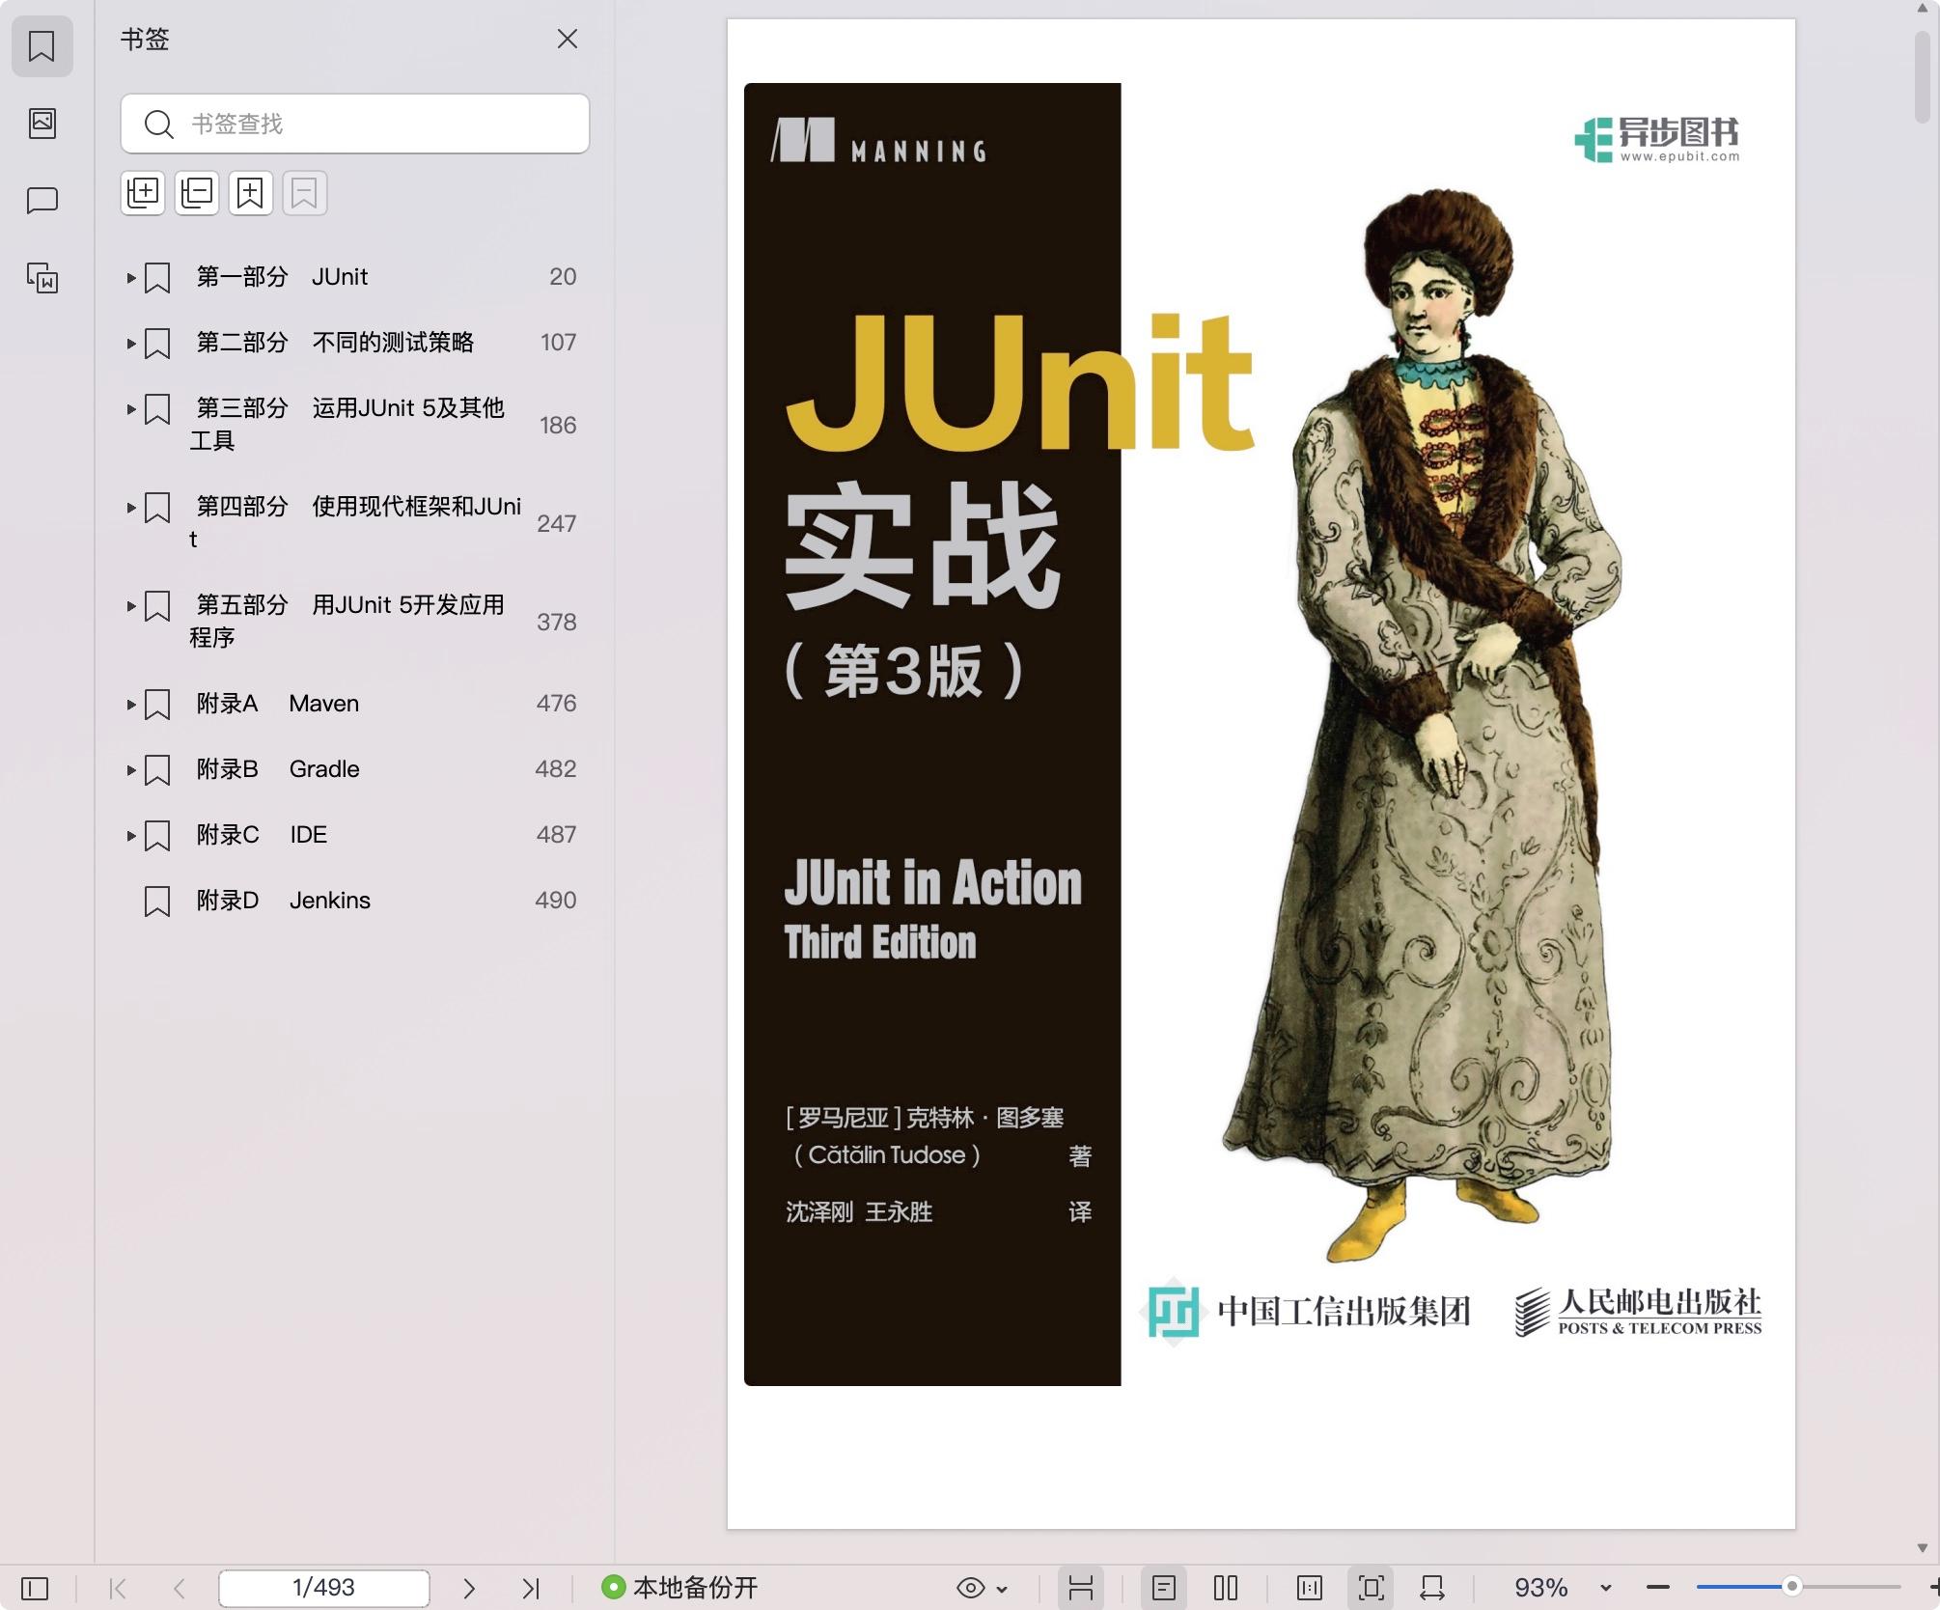Open the zoom level dropdown
1940x1610 pixels.
pos(1606,1589)
